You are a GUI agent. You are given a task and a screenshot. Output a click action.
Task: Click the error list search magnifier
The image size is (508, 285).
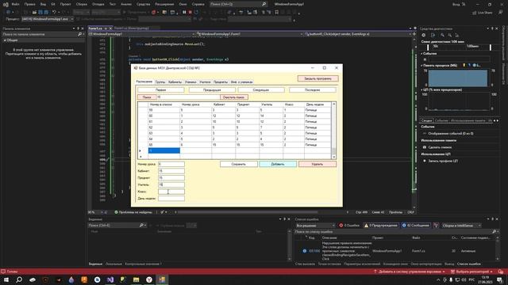[x=494, y=232]
